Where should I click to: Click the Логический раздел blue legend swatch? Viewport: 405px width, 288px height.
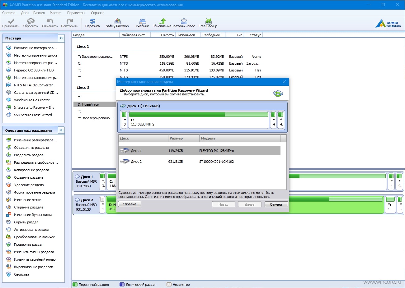122,284
